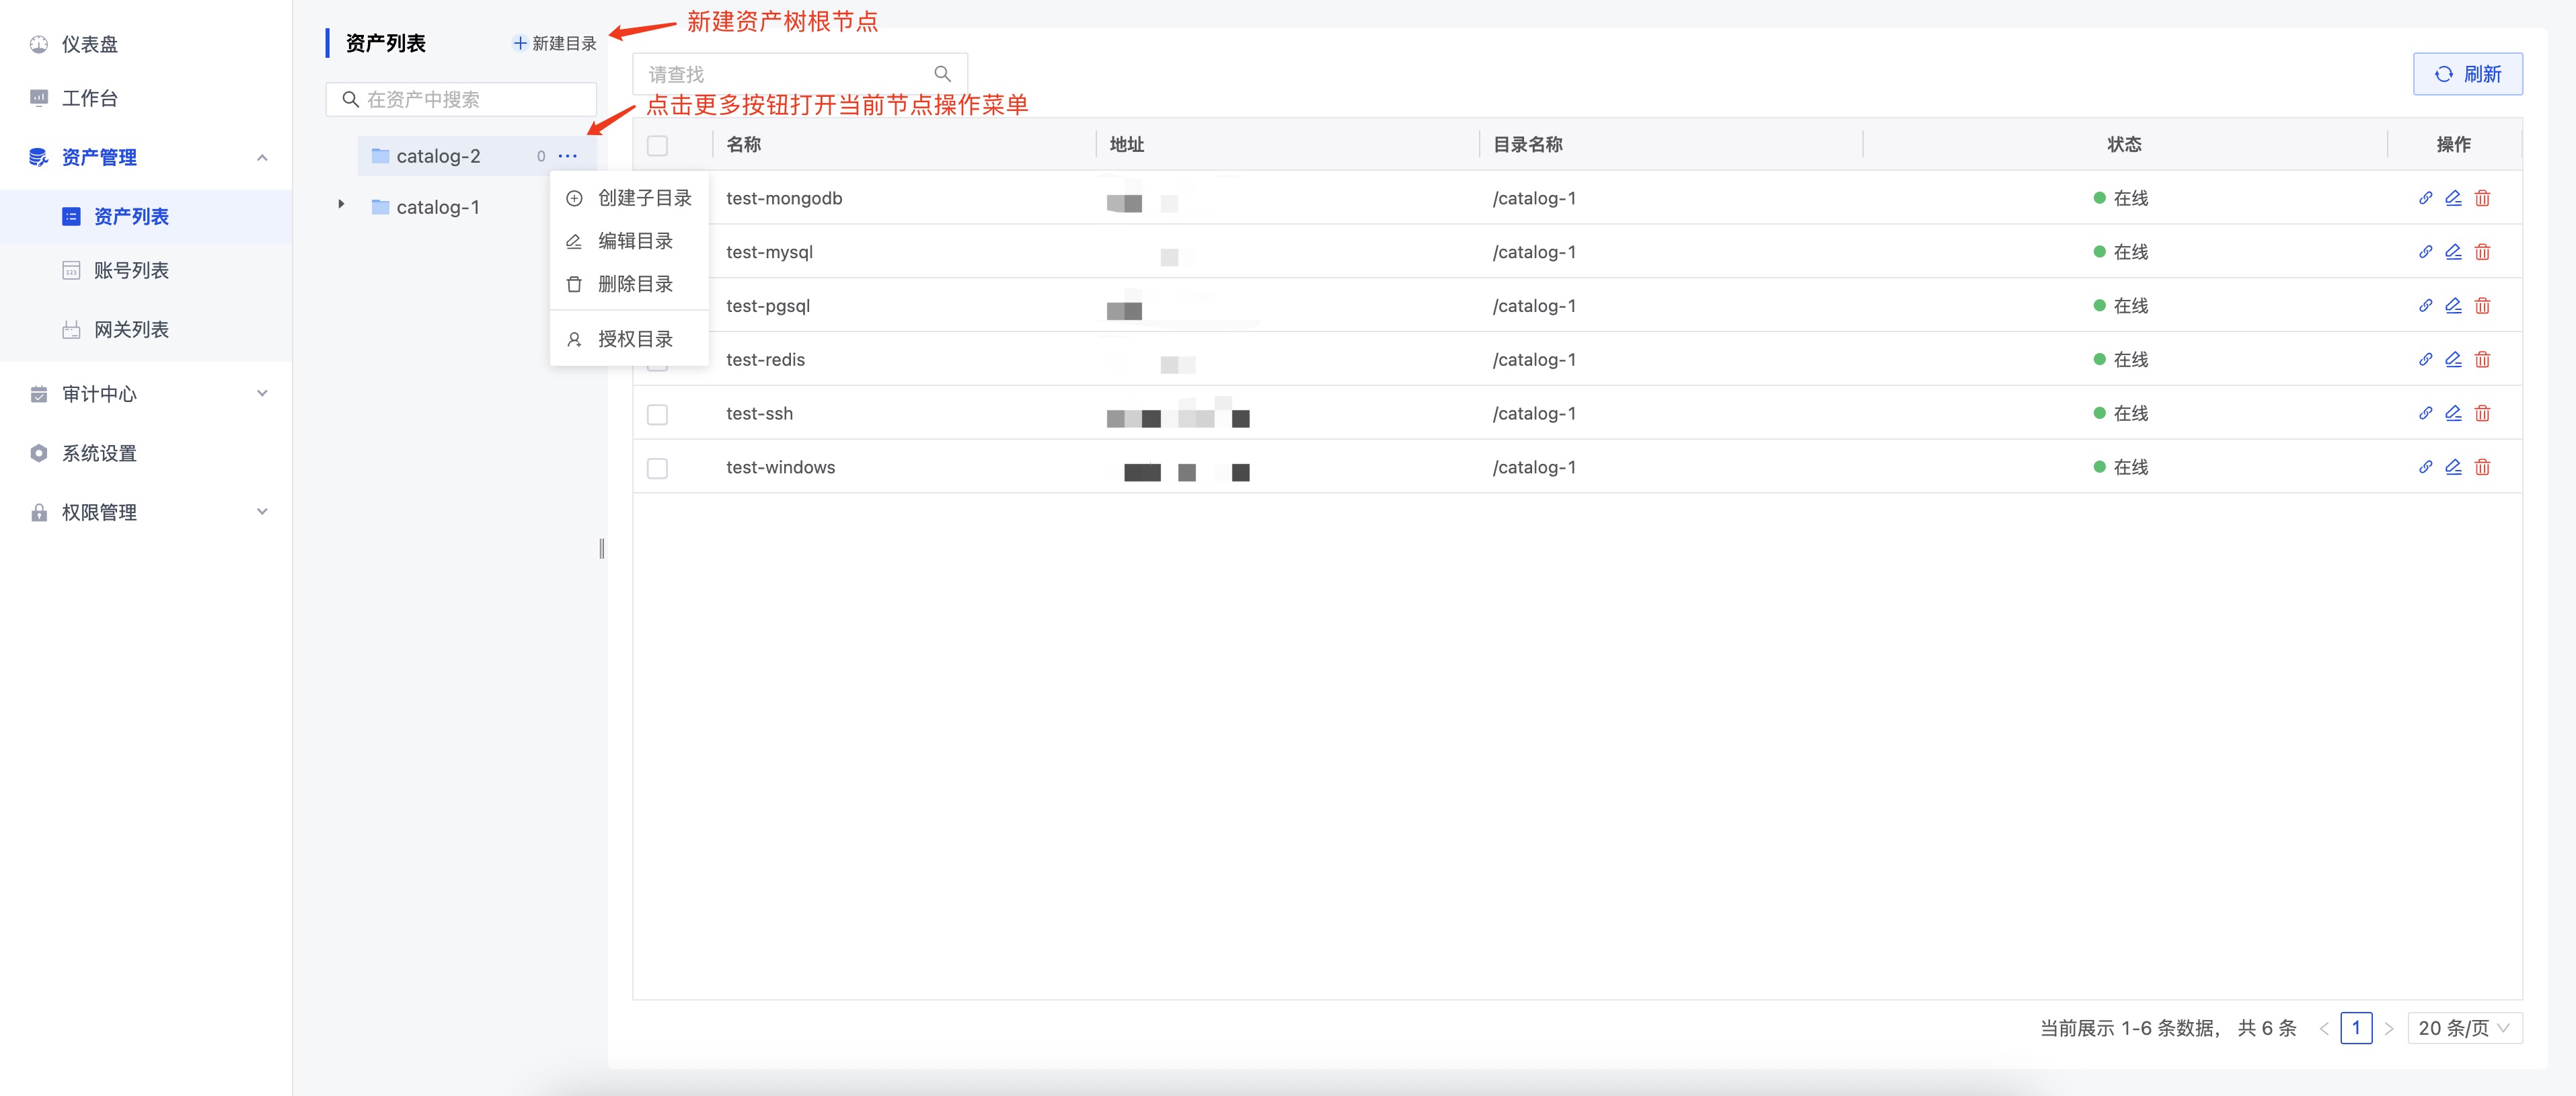
Task: Focus the 请查找 table search field
Action: point(799,74)
